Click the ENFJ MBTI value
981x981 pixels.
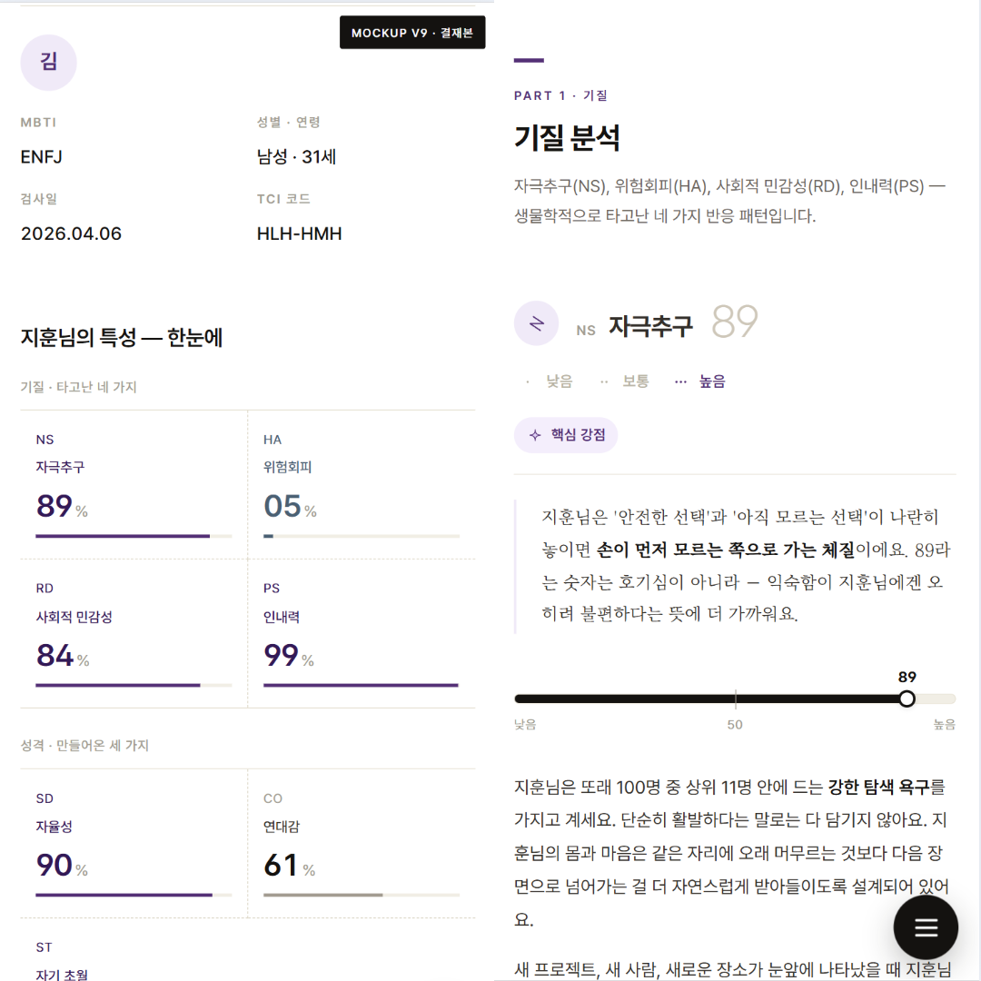[41, 157]
